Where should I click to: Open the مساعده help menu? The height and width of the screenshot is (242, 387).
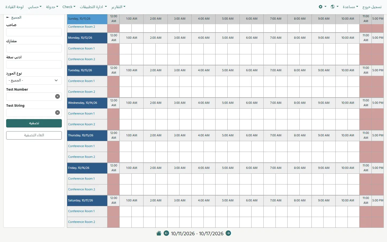pos(350,7)
